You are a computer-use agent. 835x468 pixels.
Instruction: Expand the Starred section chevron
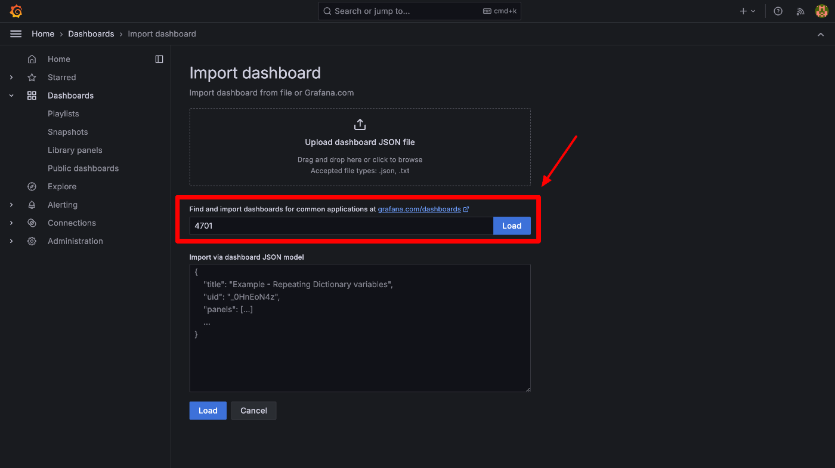(11, 78)
